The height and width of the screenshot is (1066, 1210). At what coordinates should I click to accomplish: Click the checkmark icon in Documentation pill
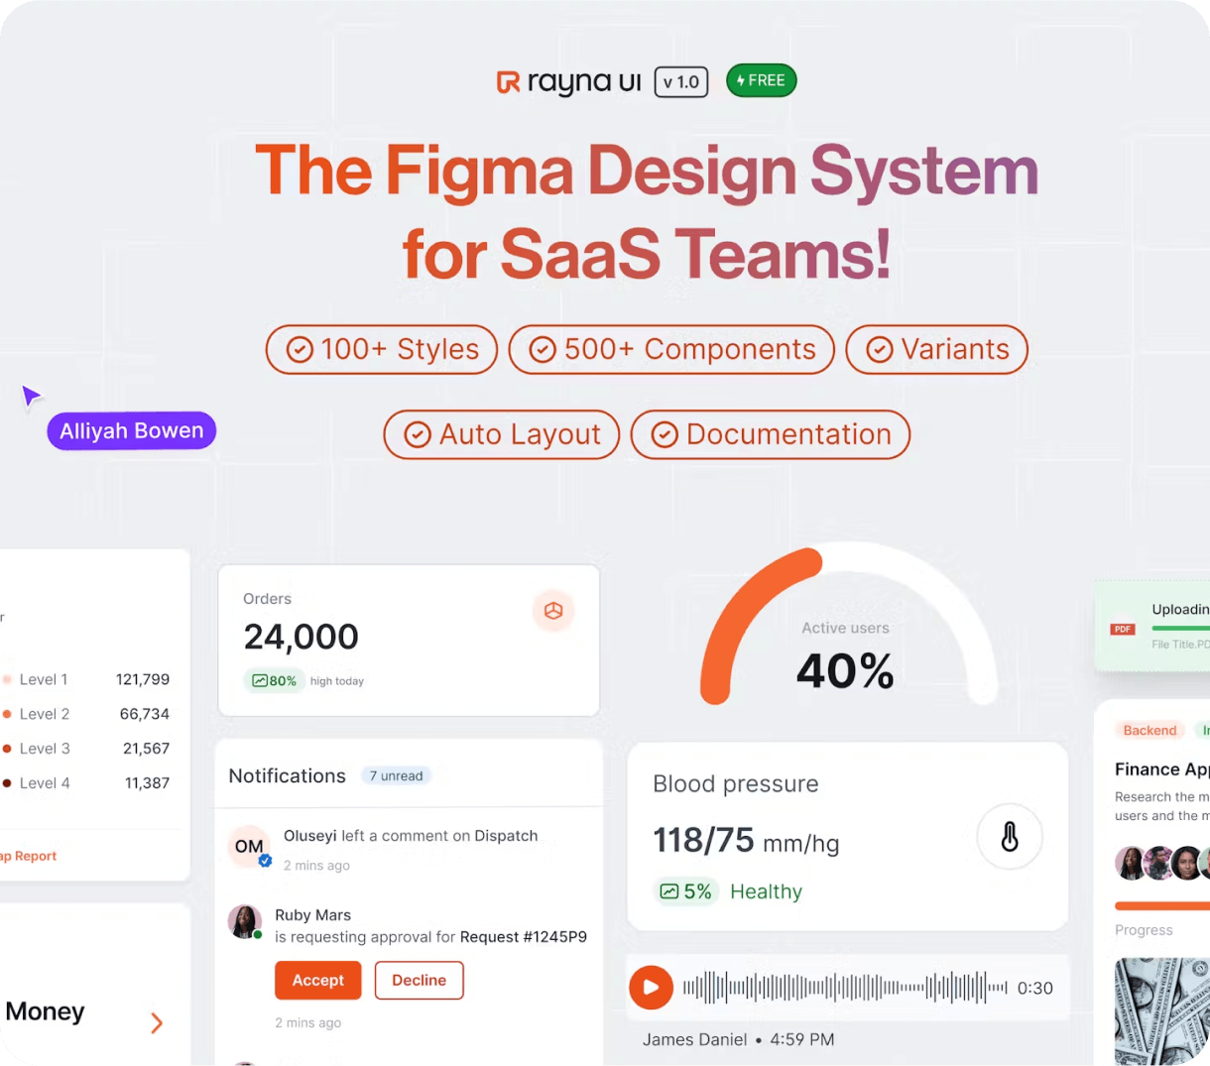665,434
